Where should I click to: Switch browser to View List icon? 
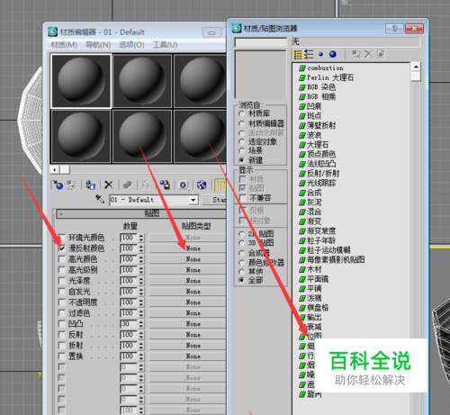[298, 55]
